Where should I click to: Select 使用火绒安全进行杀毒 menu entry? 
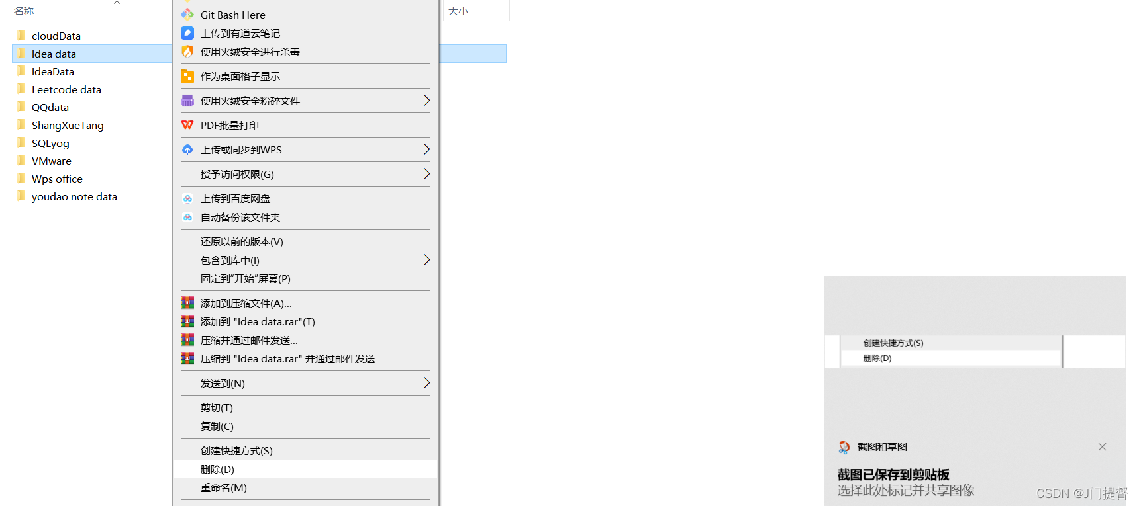[x=305, y=52]
